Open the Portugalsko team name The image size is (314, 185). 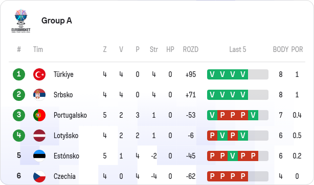[70, 115]
